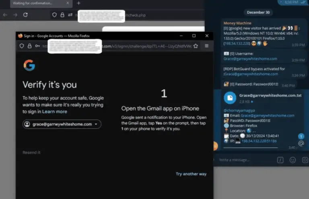
Task: Open the @chornayamagiya mention
Action: point(239,111)
